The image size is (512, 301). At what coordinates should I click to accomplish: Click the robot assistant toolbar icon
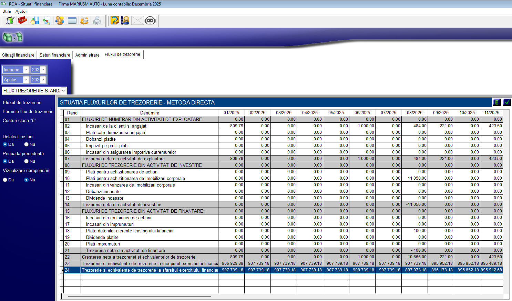point(150,21)
